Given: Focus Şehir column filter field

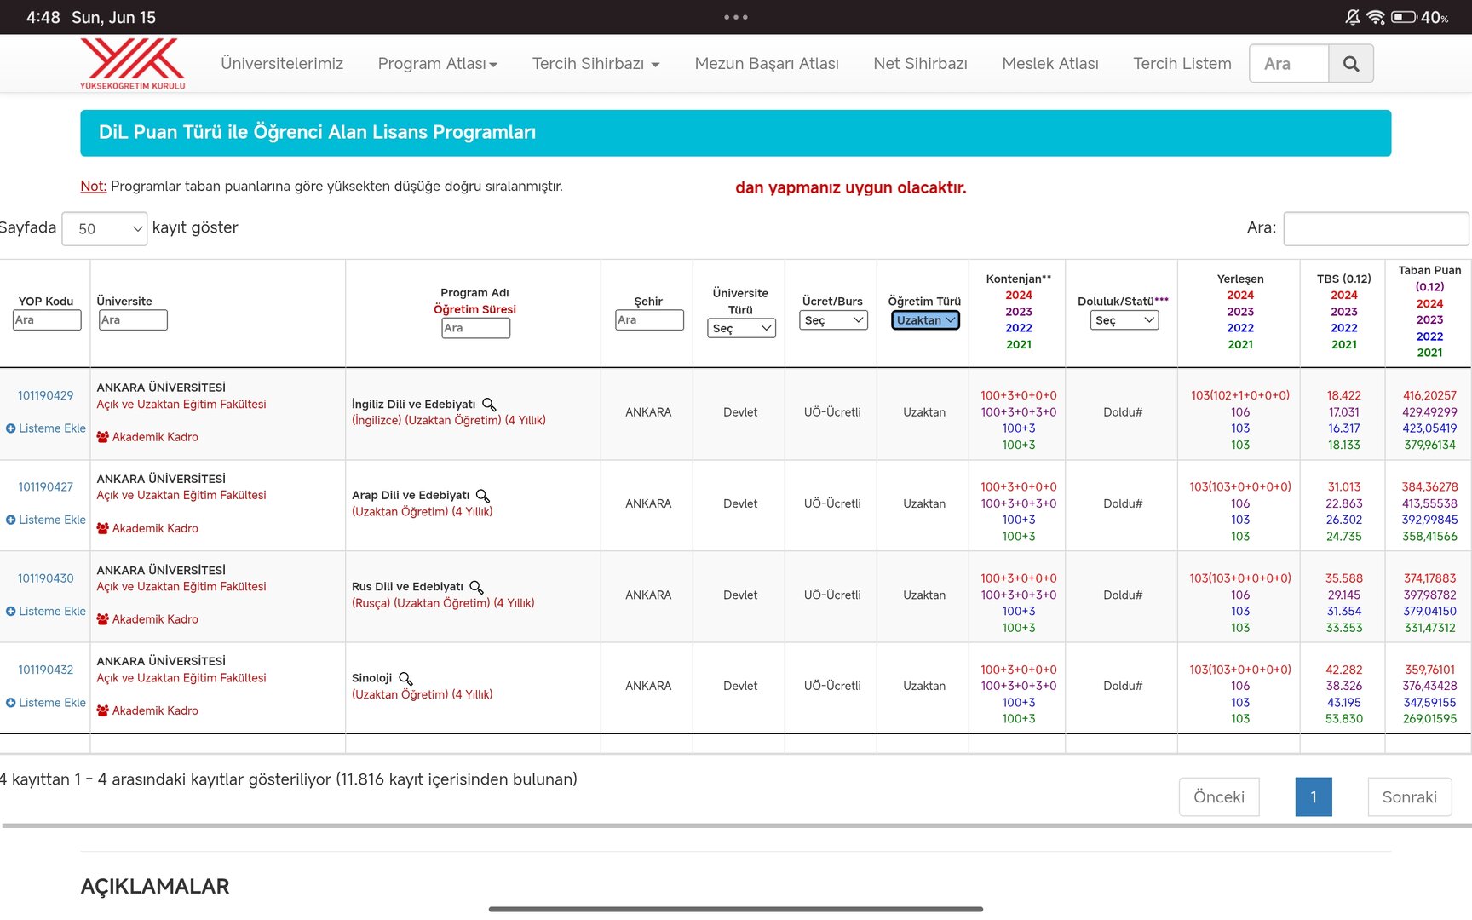Looking at the screenshot, I should pyautogui.click(x=649, y=319).
